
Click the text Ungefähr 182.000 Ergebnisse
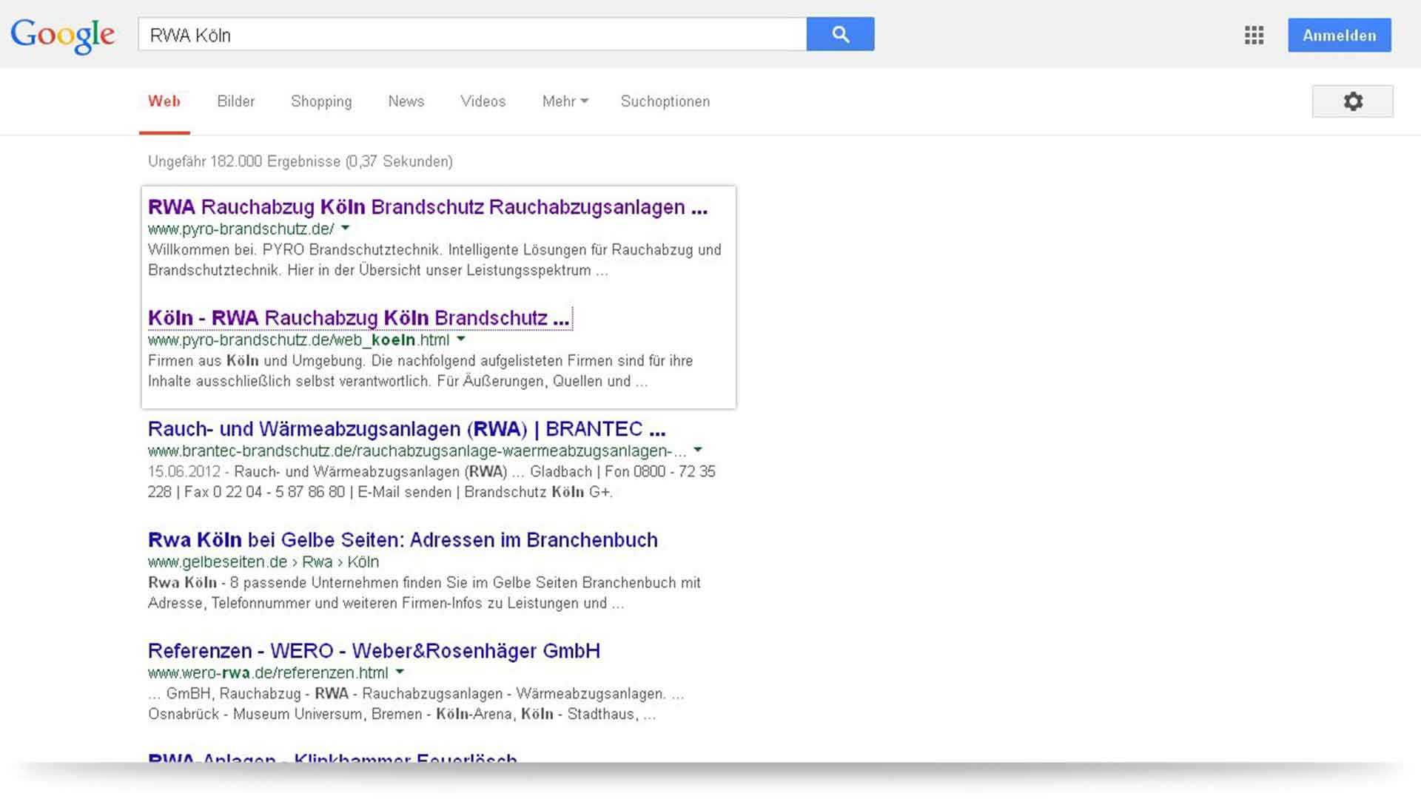click(x=244, y=161)
